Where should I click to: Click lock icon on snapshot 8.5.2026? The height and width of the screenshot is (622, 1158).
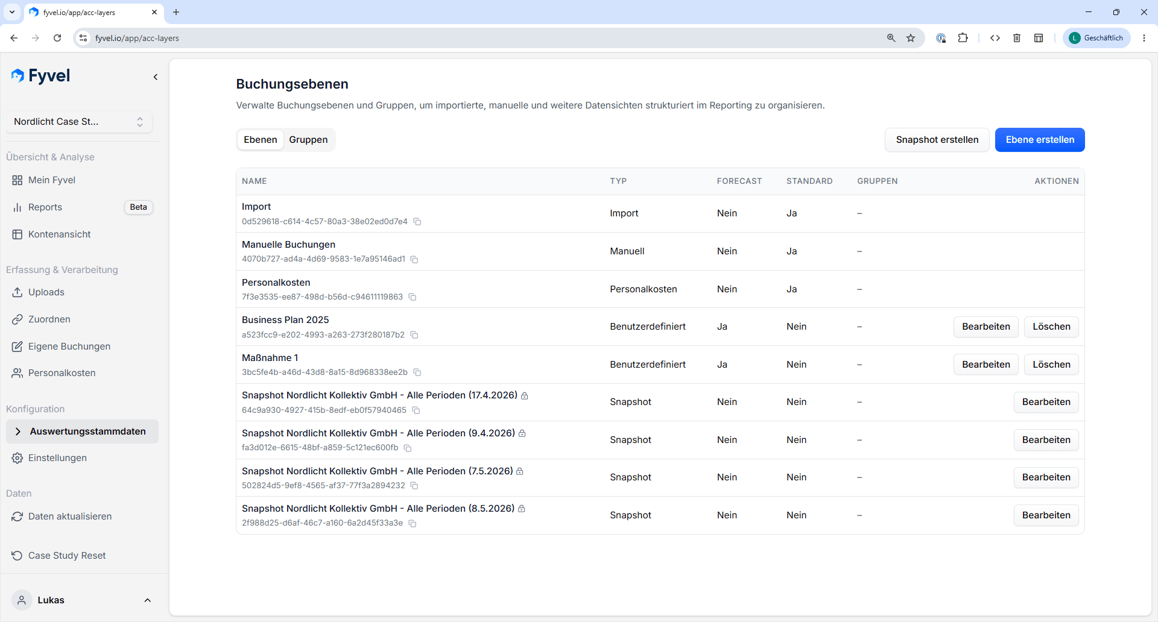point(522,509)
